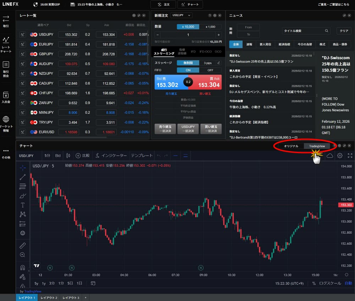The image size is (355, 301).
Task: Open the candlestick chart style selector
Action: [68, 156]
